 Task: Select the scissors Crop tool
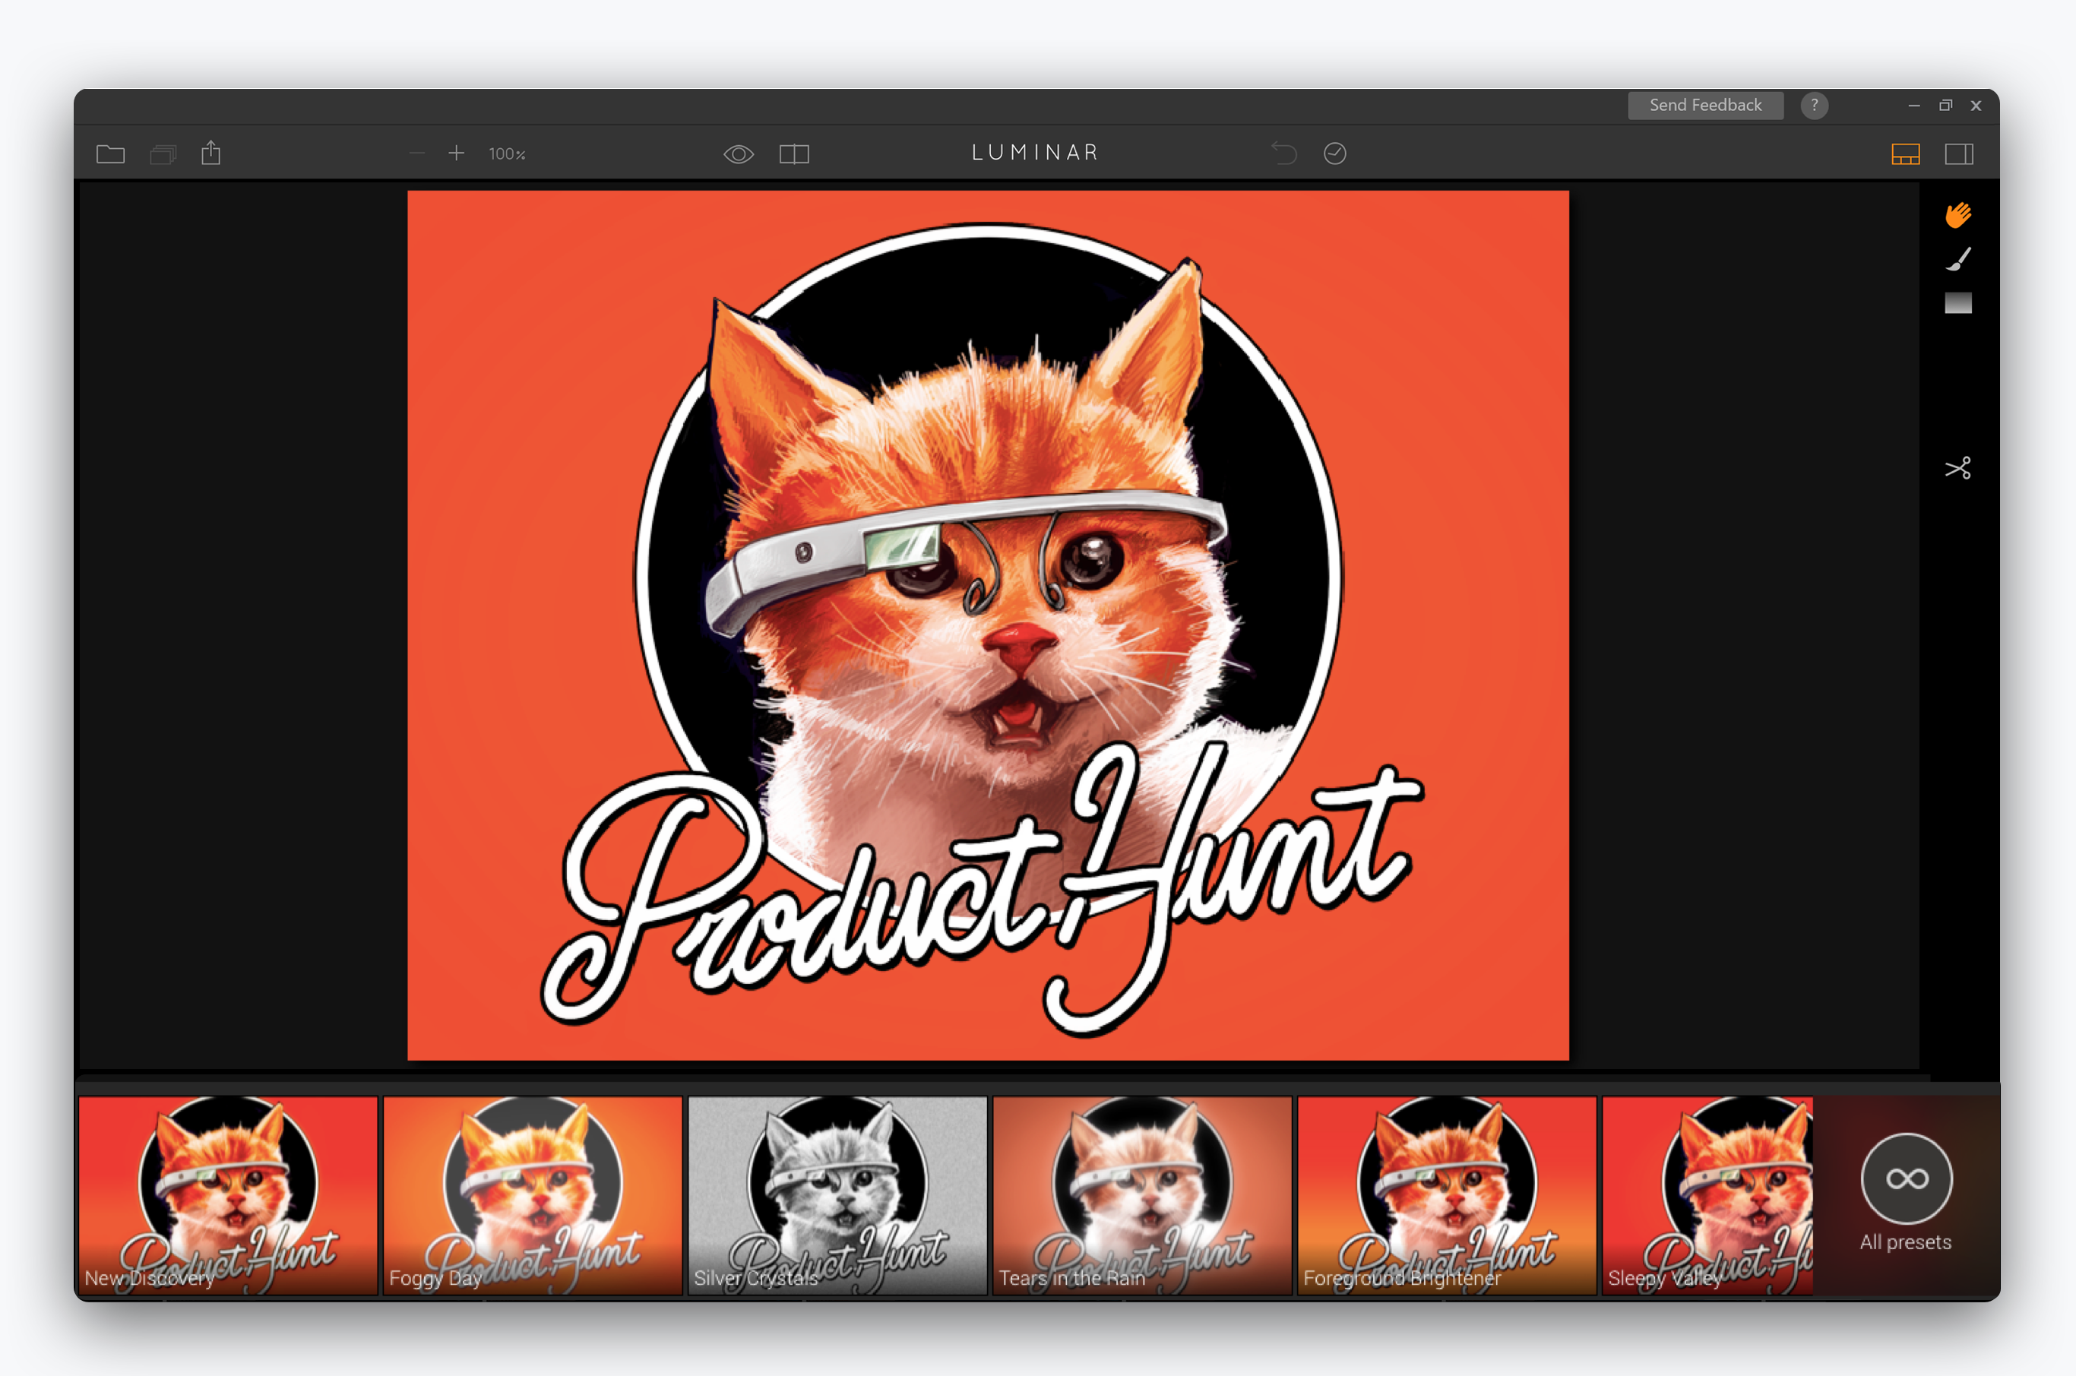(x=1957, y=468)
